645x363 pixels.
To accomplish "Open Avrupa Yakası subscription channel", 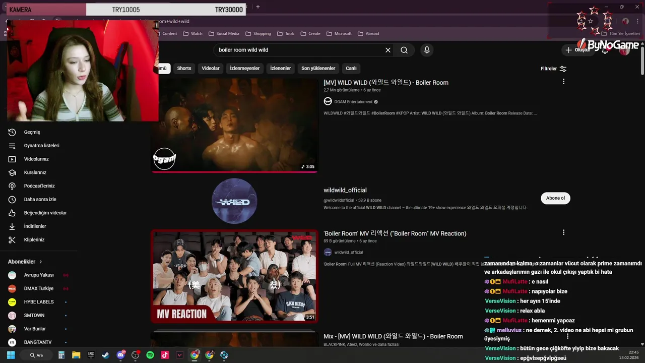I will click(x=39, y=275).
